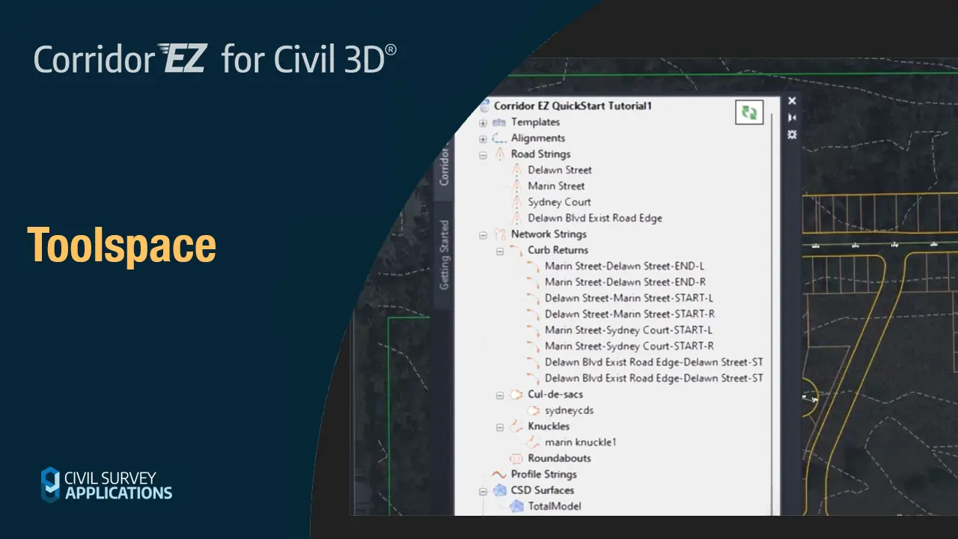
Task: Select the Sydney Court road string icon
Action: click(x=516, y=202)
